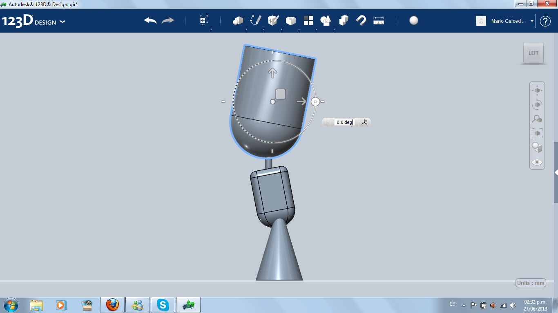Click the Mario Caiced account name
Screen dimensions: 558x313
tap(508, 21)
